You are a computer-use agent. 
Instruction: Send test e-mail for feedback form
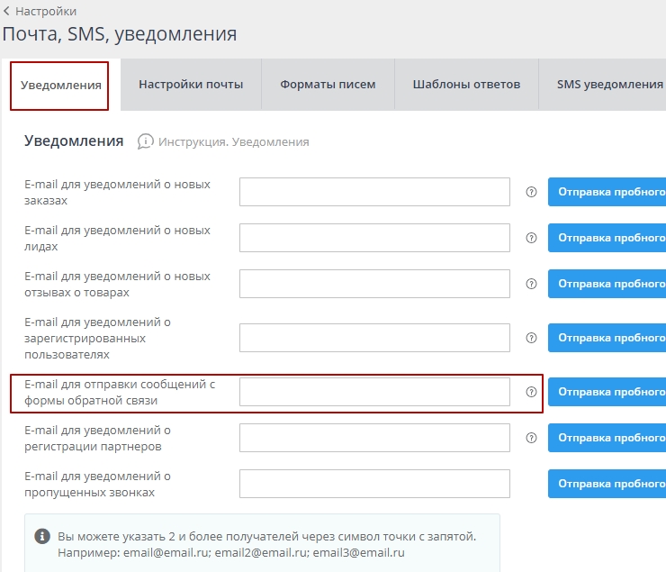point(607,392)
